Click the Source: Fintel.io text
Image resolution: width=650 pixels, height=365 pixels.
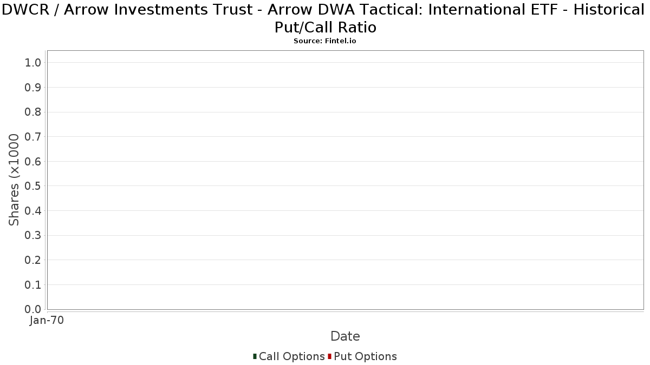(325, 41)
